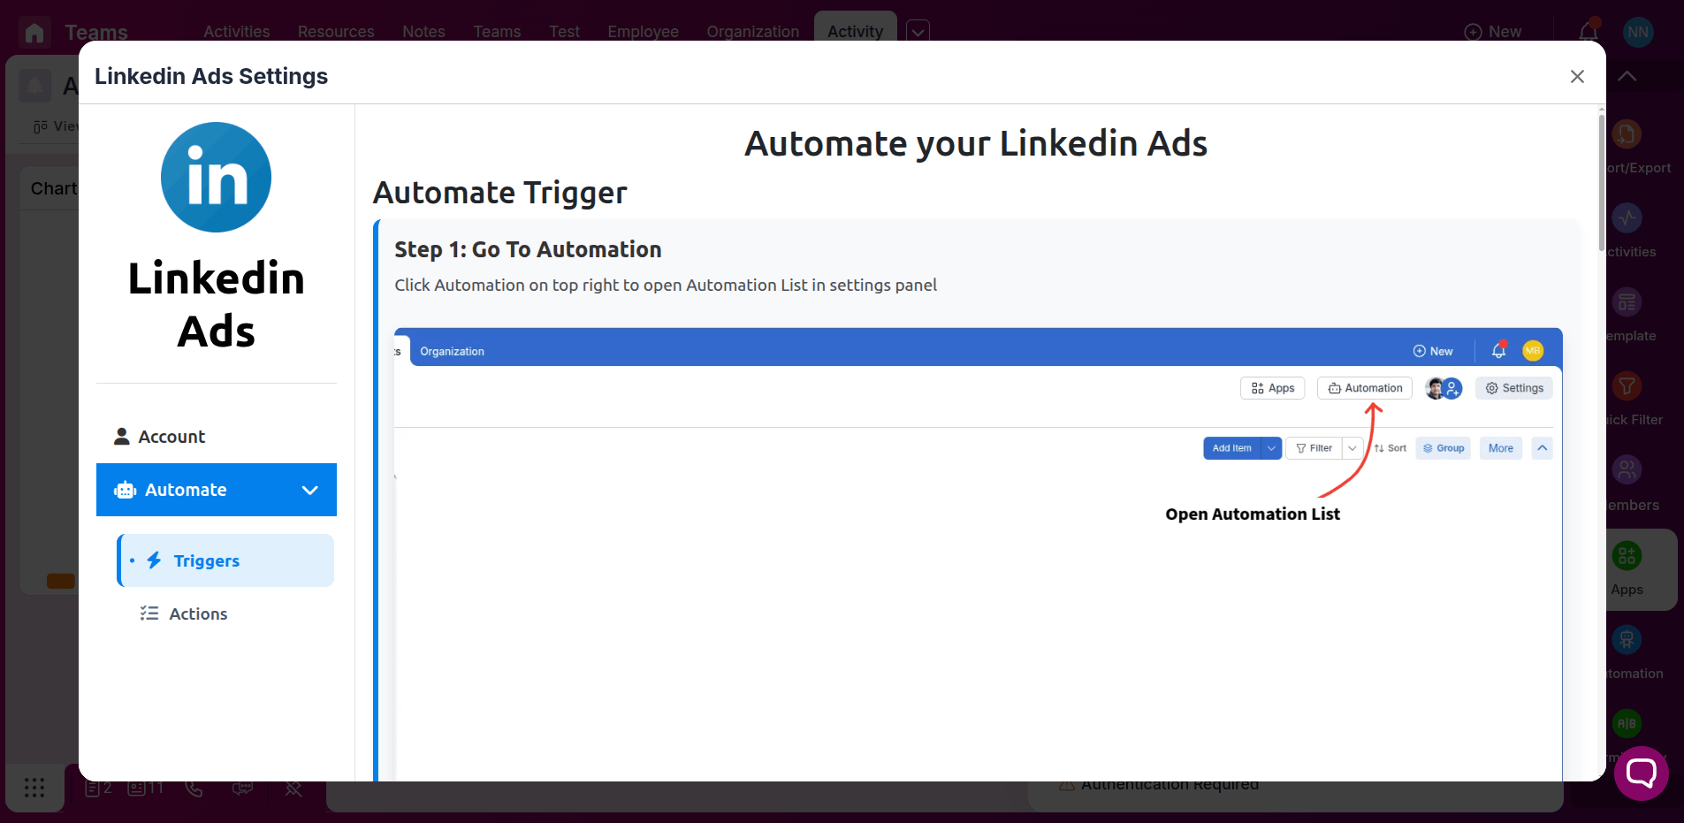Open the chat support bubble
This screenshot has width=1684, height=823.
click(1641, 773)
